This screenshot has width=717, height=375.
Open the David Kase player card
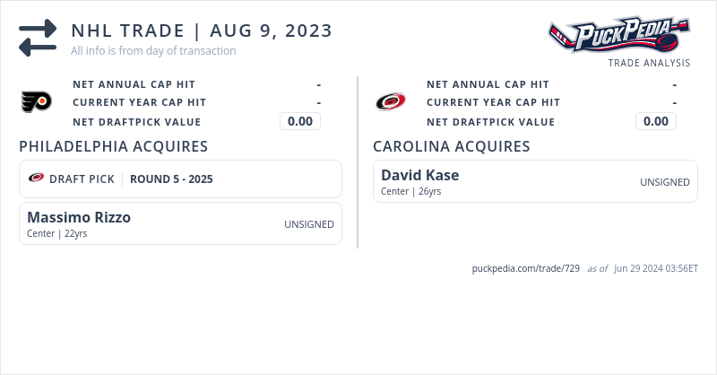(419, 174)
